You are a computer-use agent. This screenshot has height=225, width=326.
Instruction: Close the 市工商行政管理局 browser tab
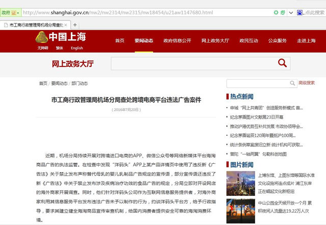tap(66, 25)
